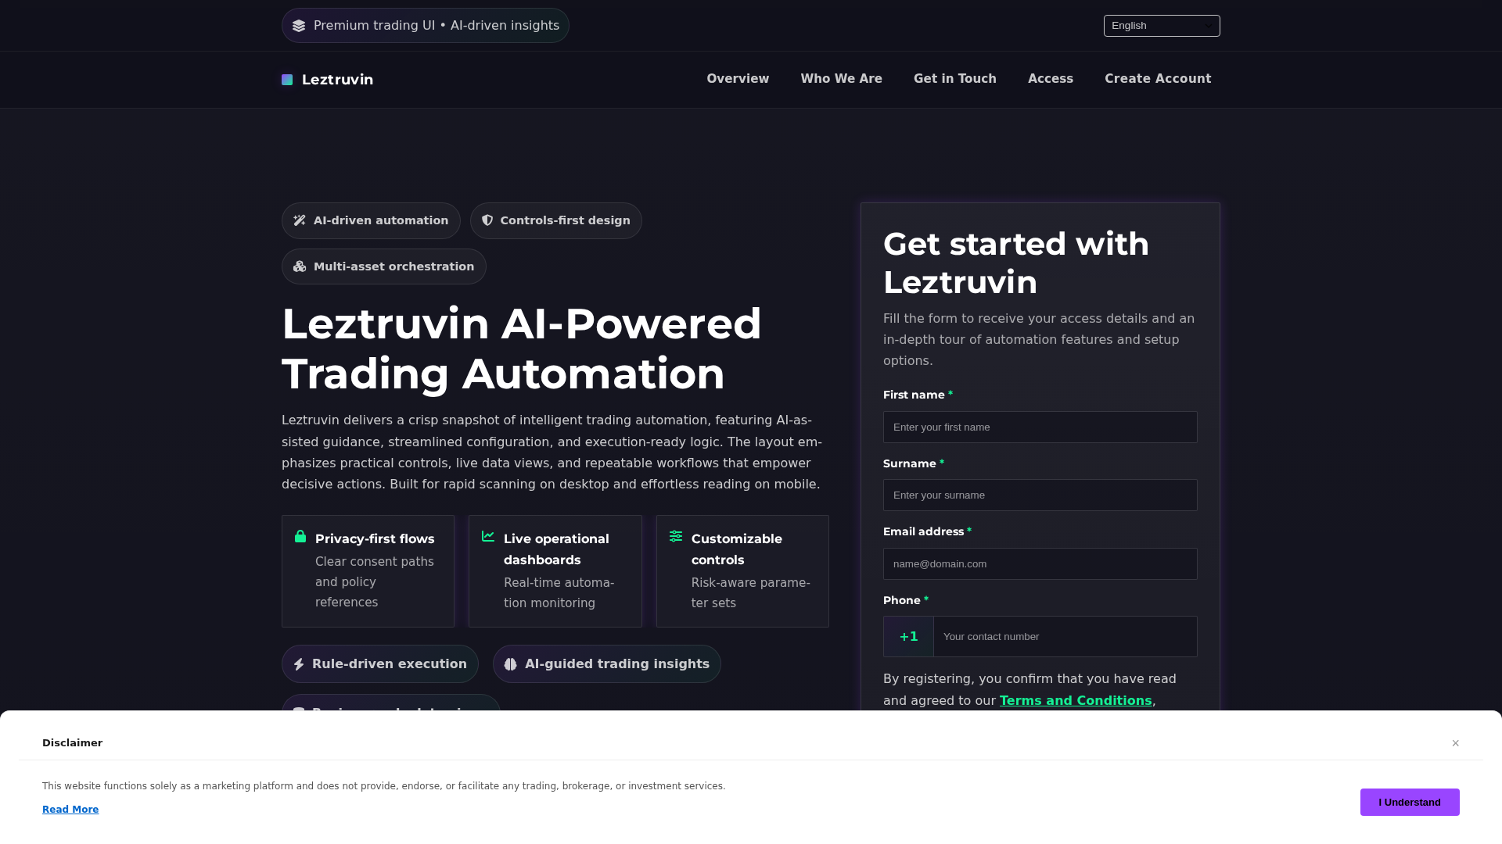Open the Overview menu item

(738, 79)
